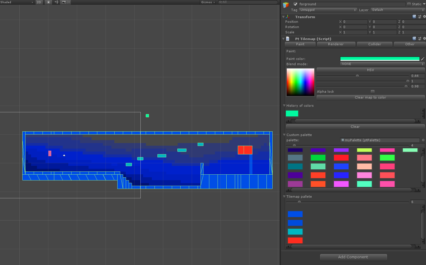Click the scene effects image icon
Image resolution: width=426 pixels, height=265 pixels.
64,2
